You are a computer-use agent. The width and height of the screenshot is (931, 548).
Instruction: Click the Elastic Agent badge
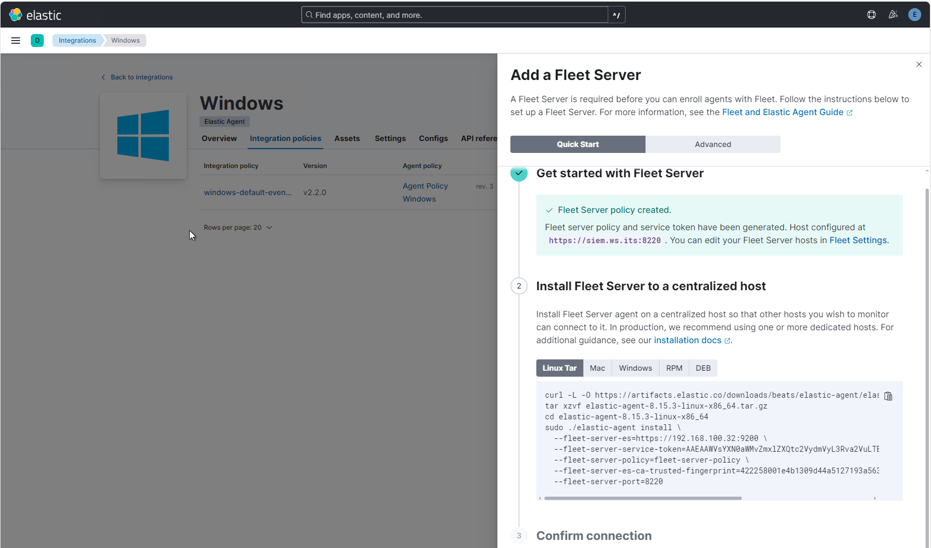(x=224, y=122)
